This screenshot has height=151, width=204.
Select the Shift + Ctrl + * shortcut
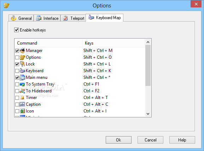(97, 77)
